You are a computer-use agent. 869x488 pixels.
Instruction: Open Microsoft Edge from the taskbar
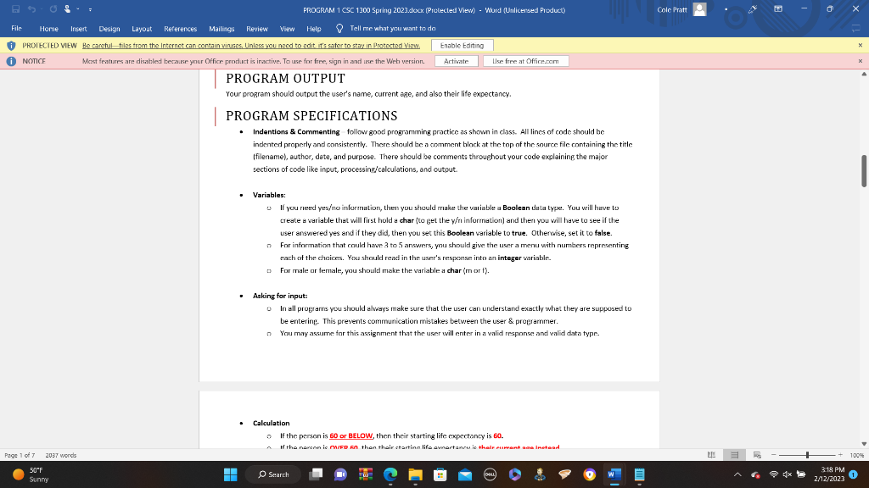390,476
